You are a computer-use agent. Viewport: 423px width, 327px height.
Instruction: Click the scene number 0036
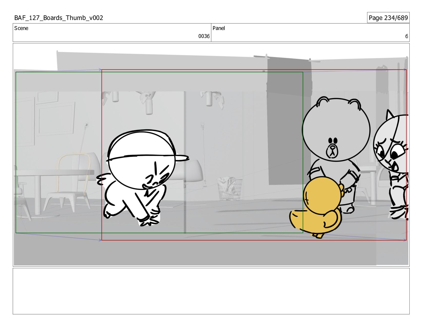pyautogui.click(x=204, y=36)
